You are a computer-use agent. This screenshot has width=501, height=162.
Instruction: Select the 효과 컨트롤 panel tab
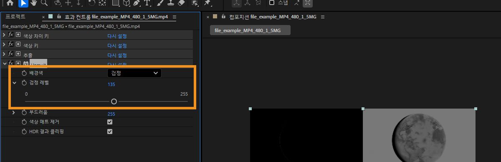[x=116, y=17]
